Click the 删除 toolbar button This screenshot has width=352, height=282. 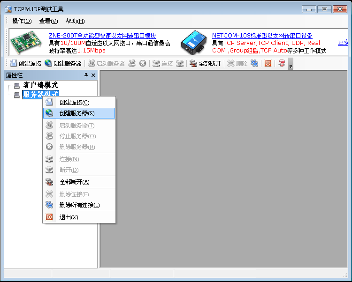tap(237, 63)
